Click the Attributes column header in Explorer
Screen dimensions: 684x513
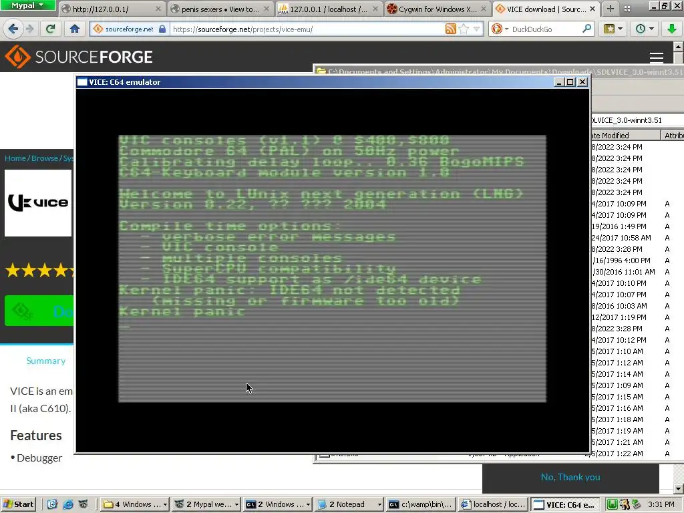coord(673,135)
